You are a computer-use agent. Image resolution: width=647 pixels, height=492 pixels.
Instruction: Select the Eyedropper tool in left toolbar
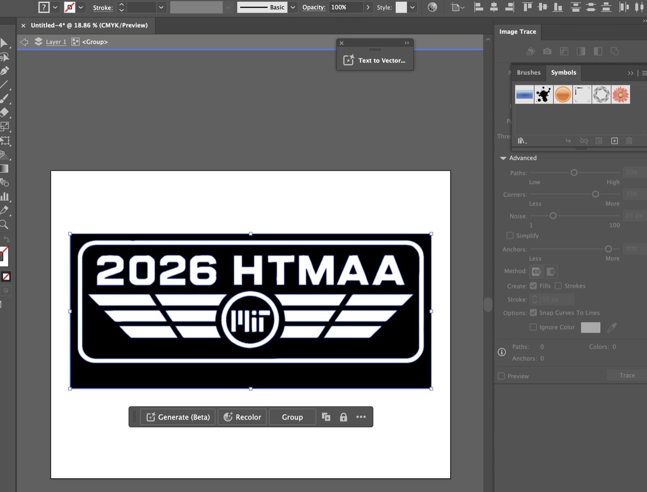coord(4,210)
